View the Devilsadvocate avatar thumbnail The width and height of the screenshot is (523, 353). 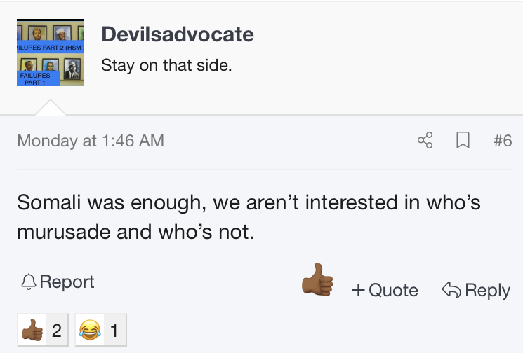51,53
